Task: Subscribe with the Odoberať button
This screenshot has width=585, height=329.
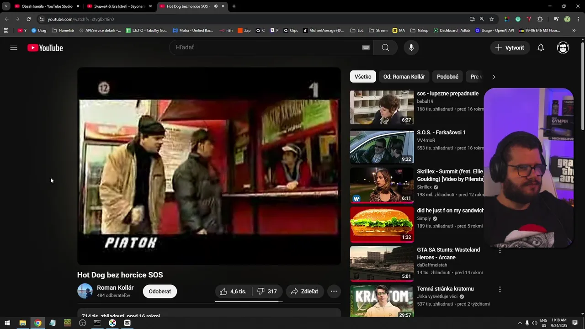Action: tap(160, 292)
